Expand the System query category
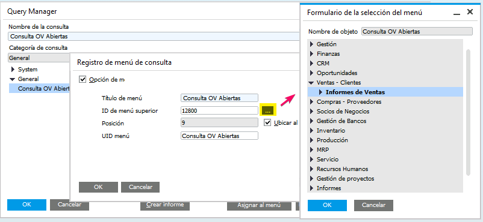 13,70
